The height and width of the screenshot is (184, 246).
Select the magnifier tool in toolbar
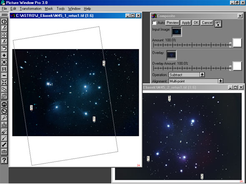point(4,118)
